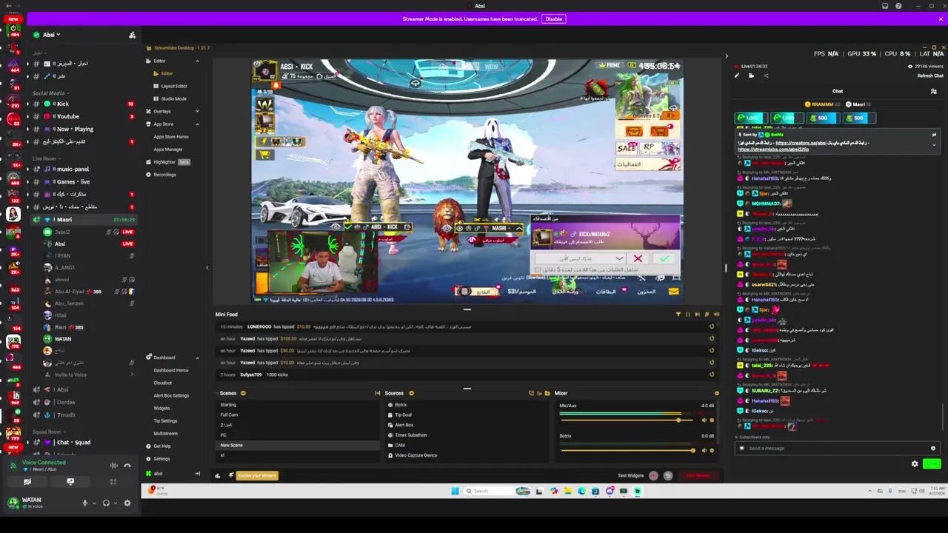The height and width of the screenshot is (533, 948).
Task: Toggle Discord noise suppression icon
Action: (x=114, y=466)
